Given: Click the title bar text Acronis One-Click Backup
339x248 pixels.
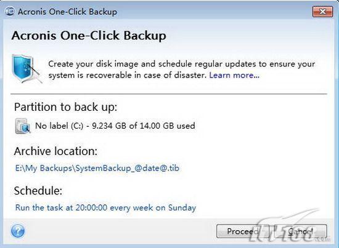Looking at the screenshot, I should (67, 12).
